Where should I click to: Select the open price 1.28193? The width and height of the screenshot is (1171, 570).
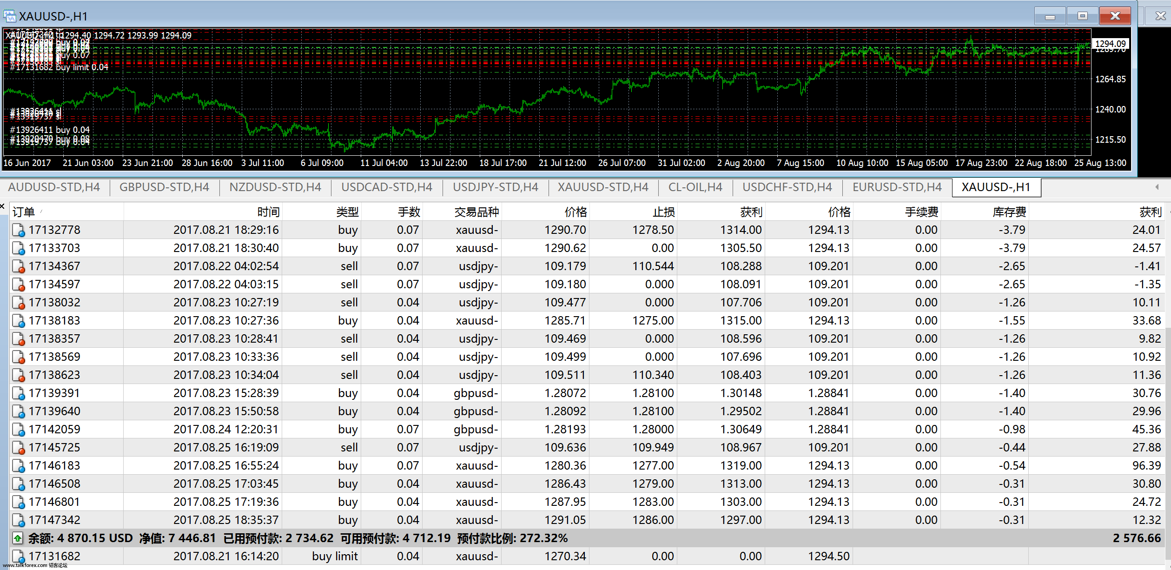click(565, 430)
